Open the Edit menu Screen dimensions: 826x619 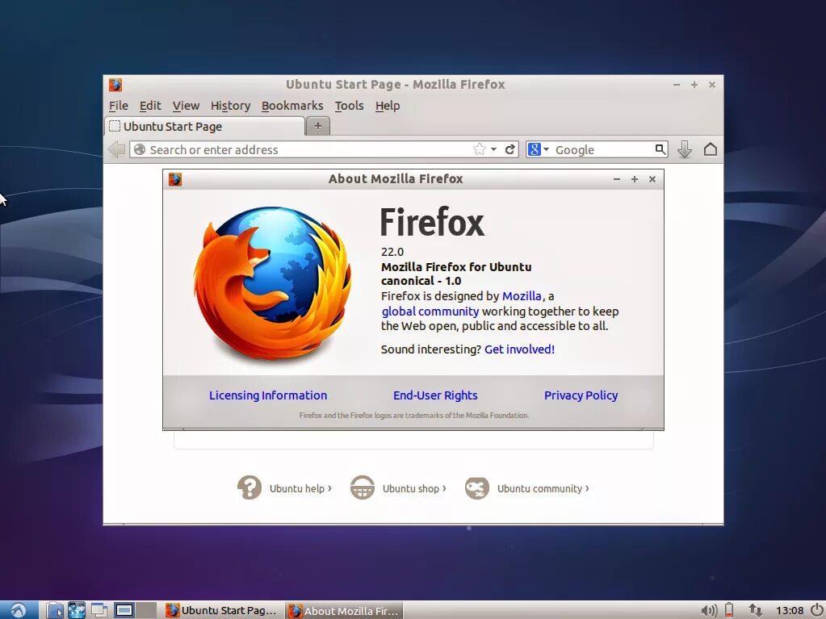150,106
